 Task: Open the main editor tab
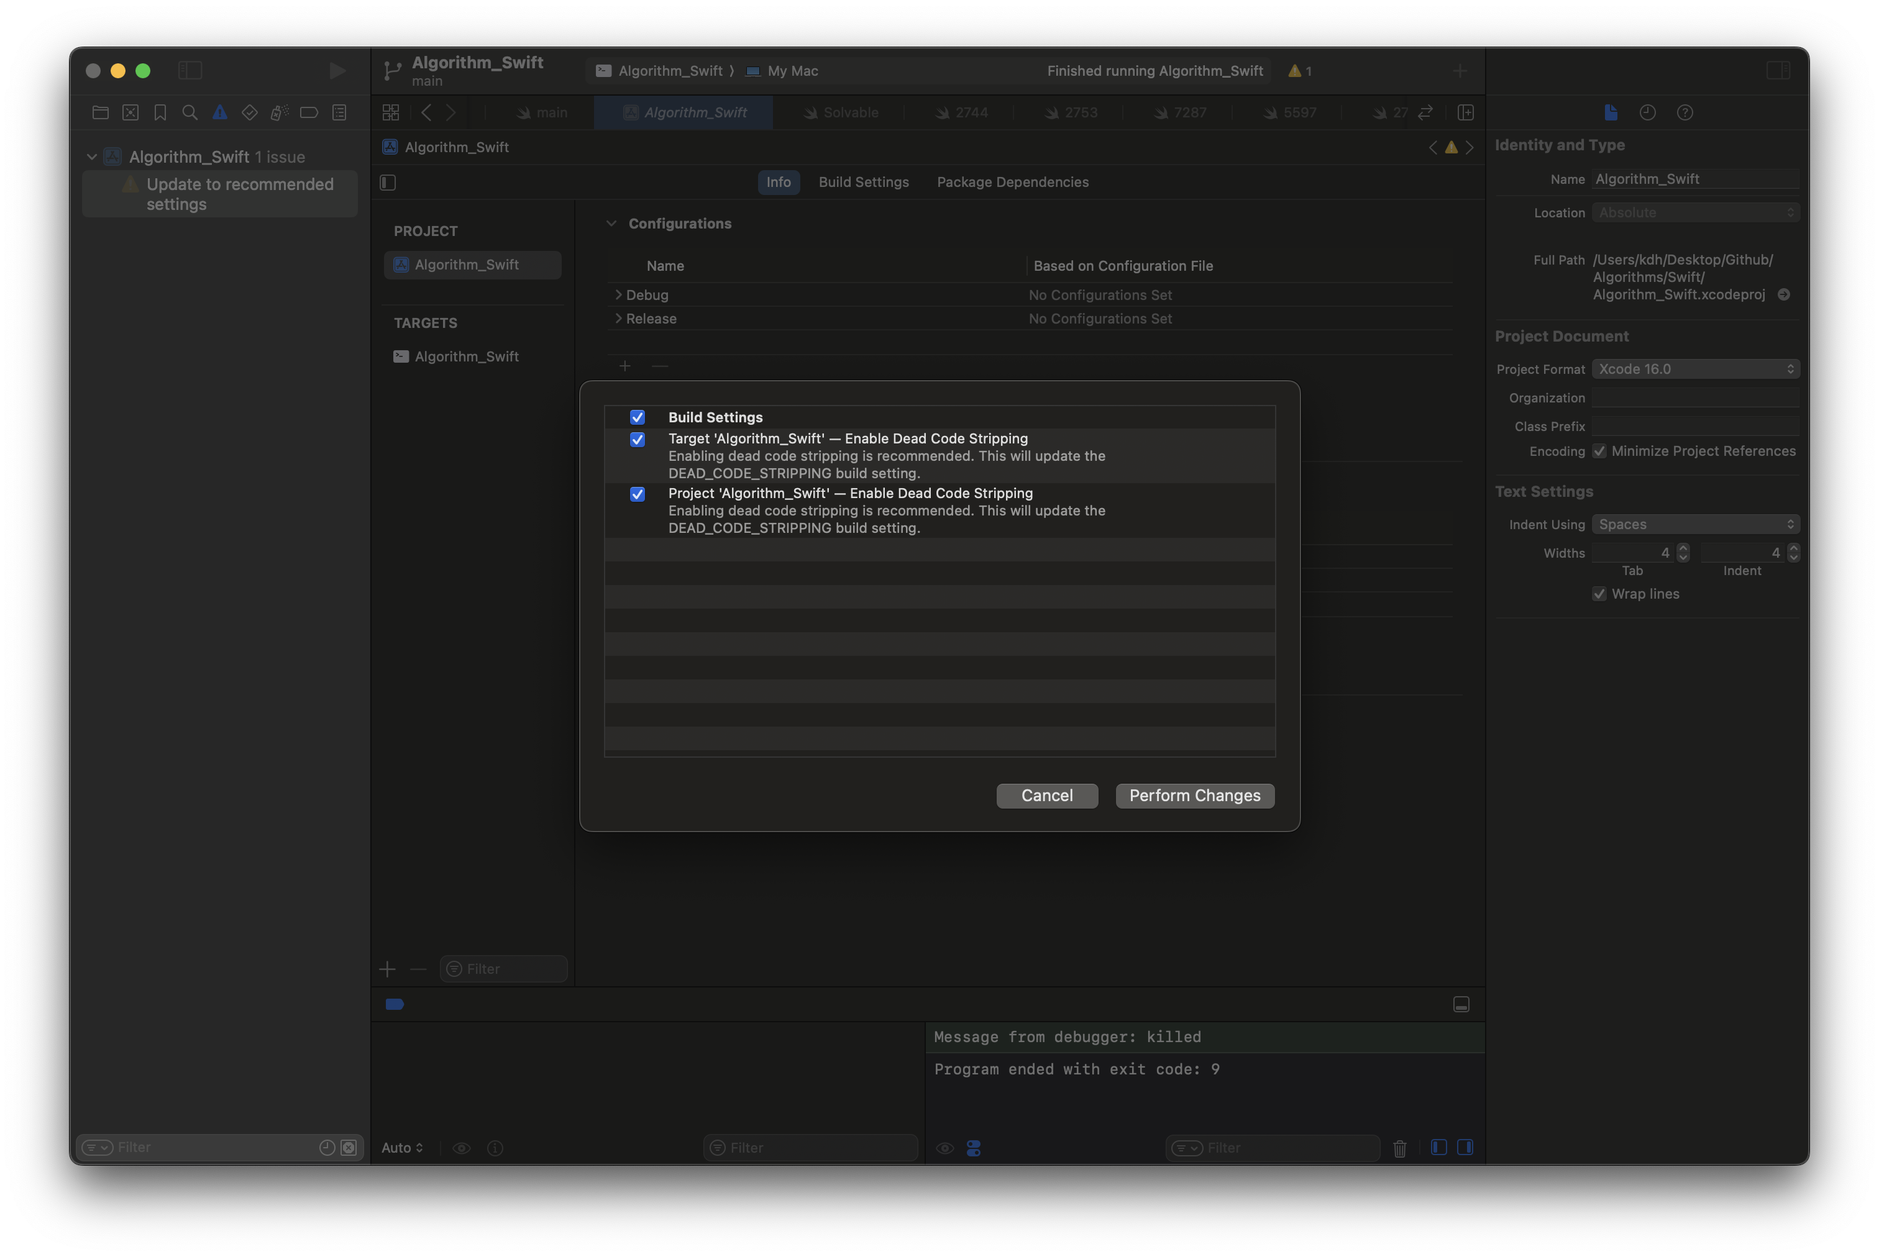[542, 113]
